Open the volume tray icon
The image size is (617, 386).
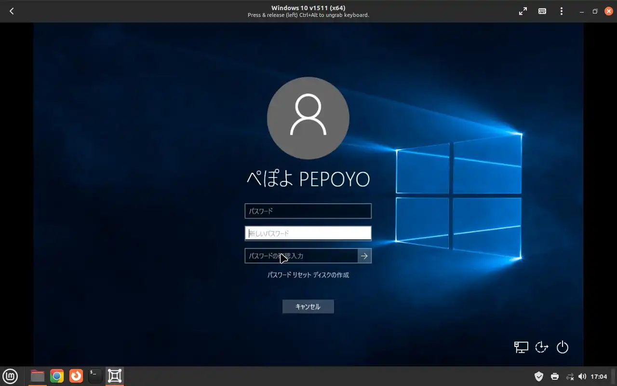click(582, 376)
